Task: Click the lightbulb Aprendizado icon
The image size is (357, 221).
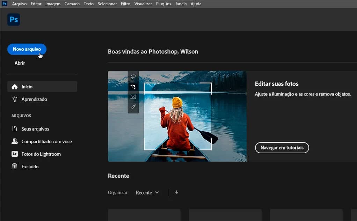Action: pos(15,99)
